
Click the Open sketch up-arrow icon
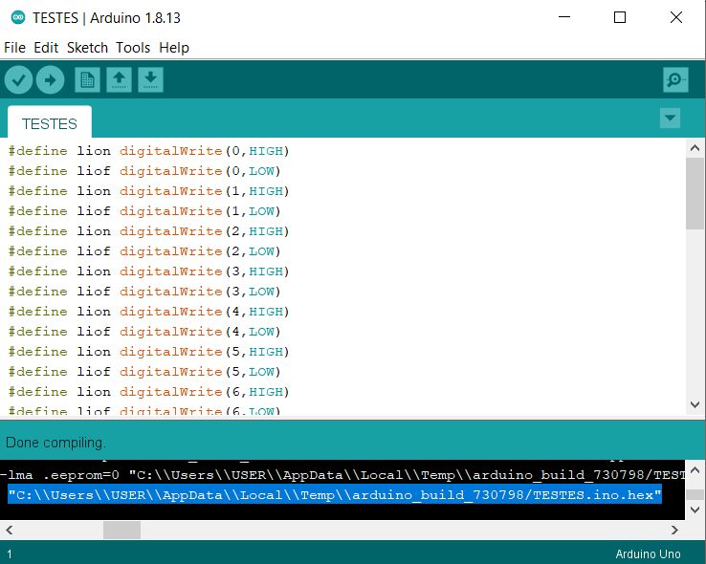click(119, 80)
